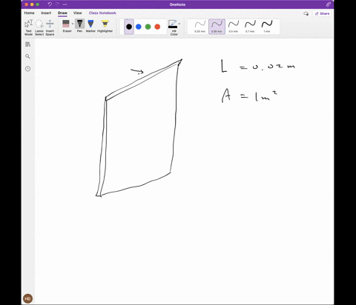
Task: Switch to the Insert tab
Action: point(46,13)
